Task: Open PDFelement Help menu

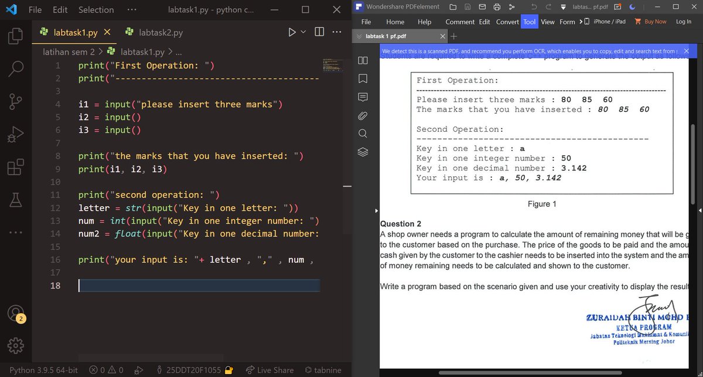Action: pyautogui.click(x=424, y=22)
